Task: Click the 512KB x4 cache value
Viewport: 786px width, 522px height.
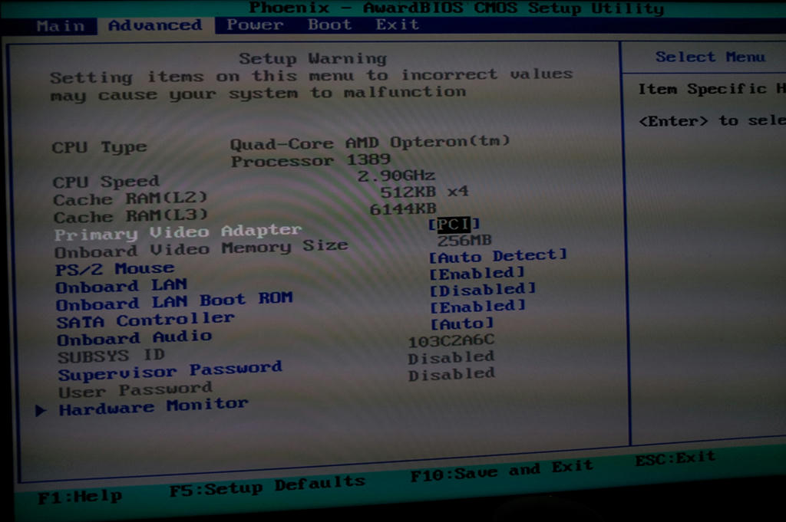Action: click(424, 192)
